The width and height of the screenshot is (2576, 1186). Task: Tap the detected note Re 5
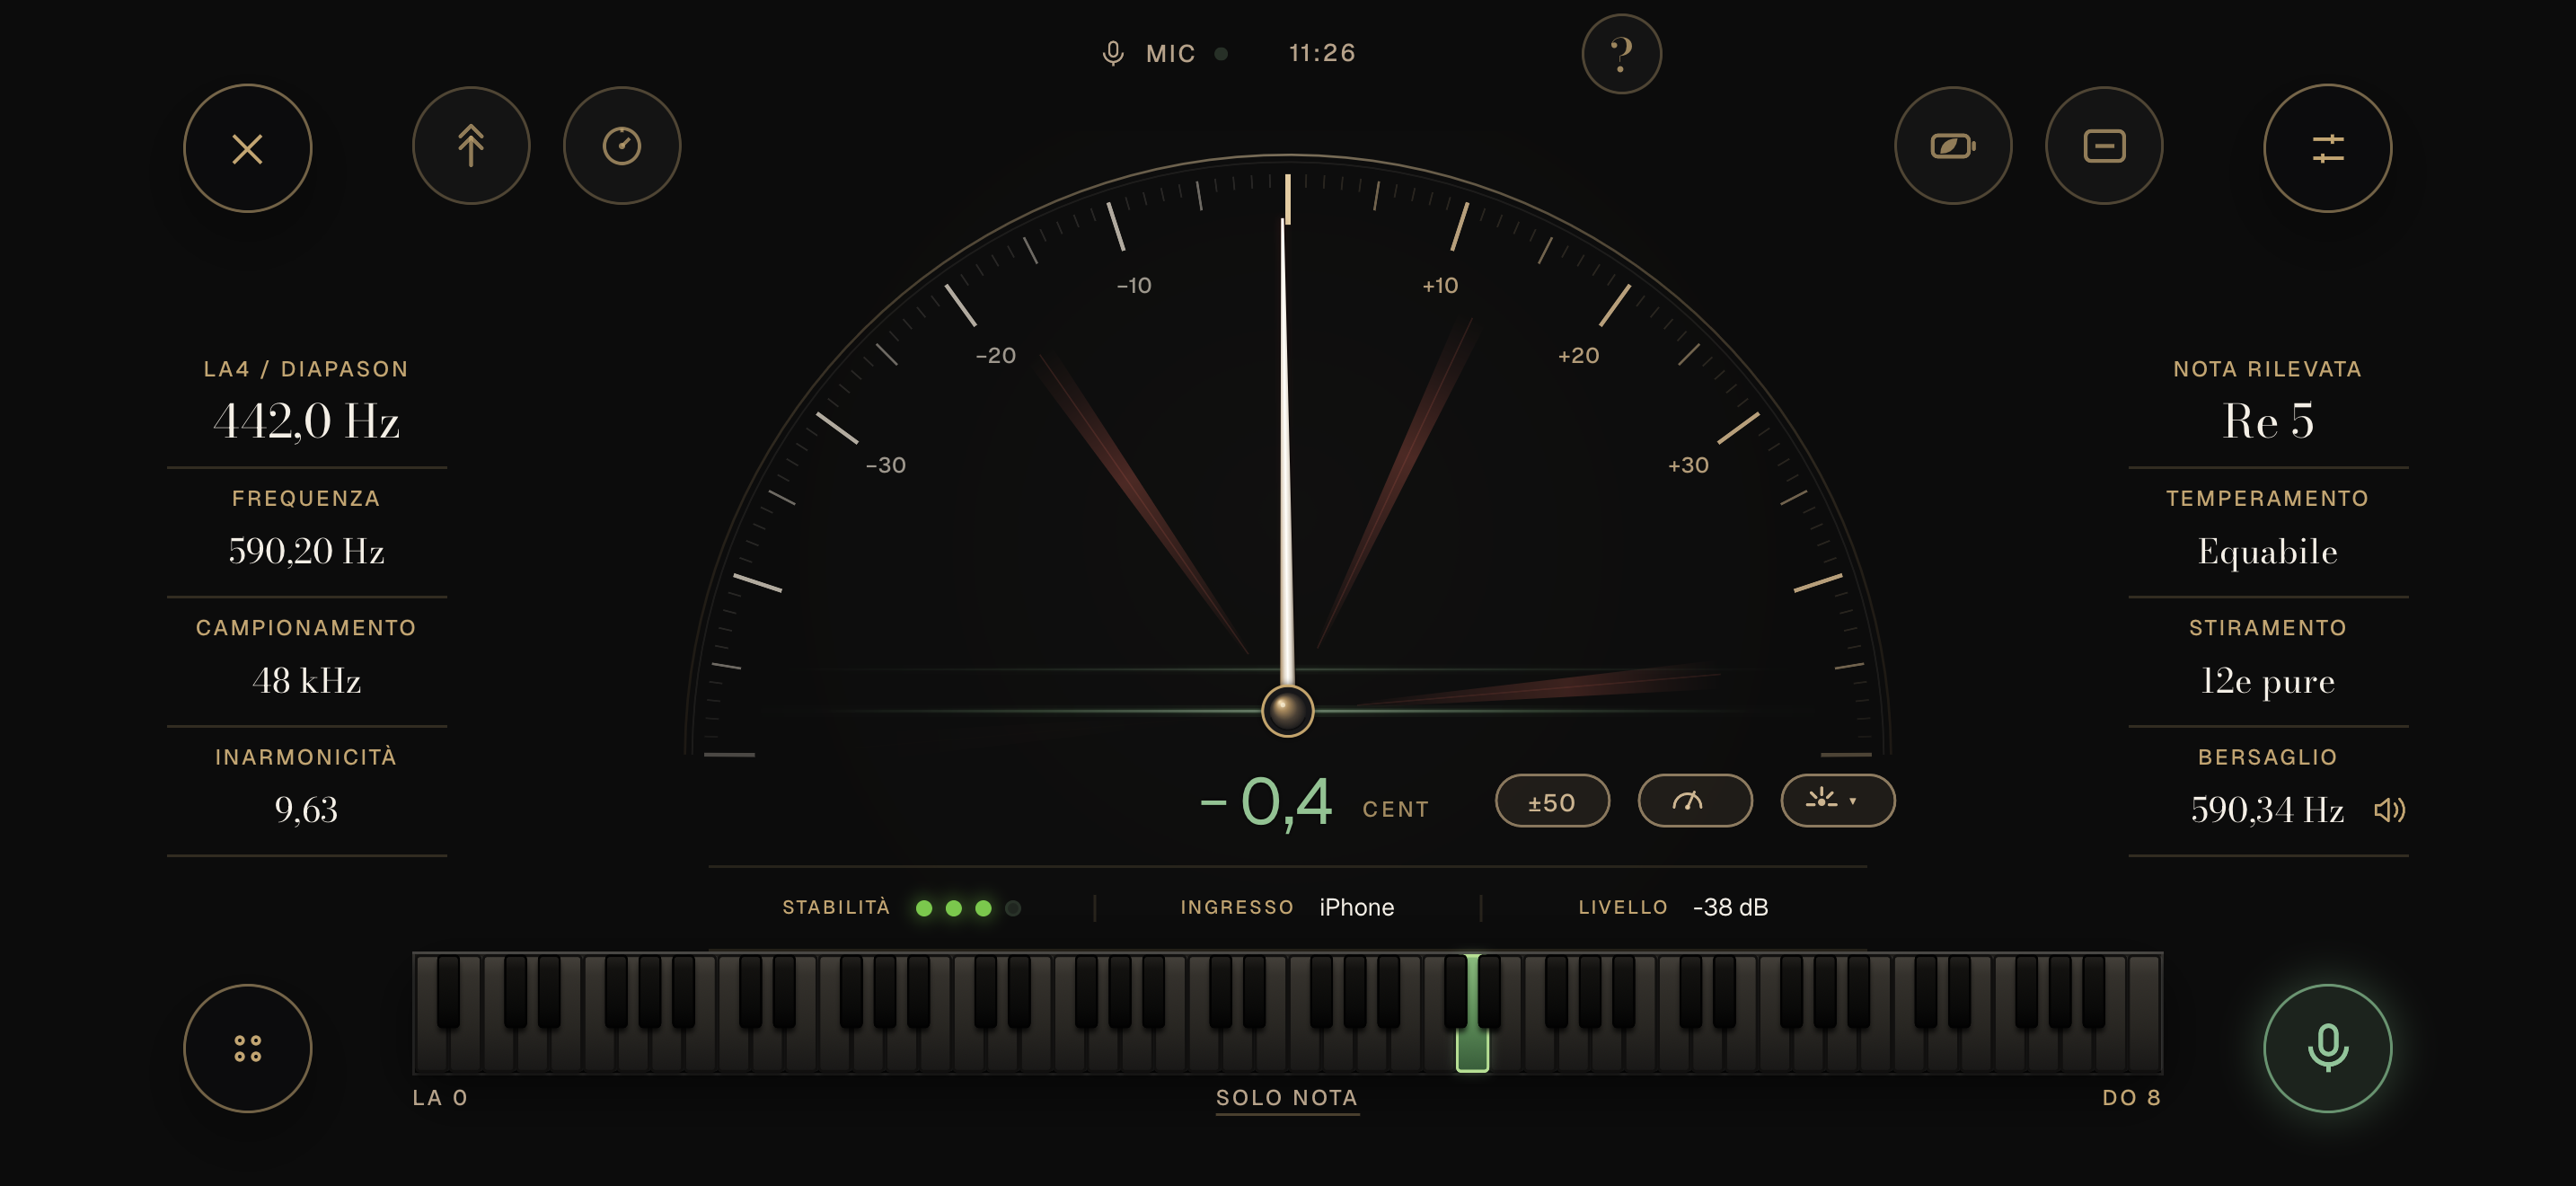[x=2267, y=421]
